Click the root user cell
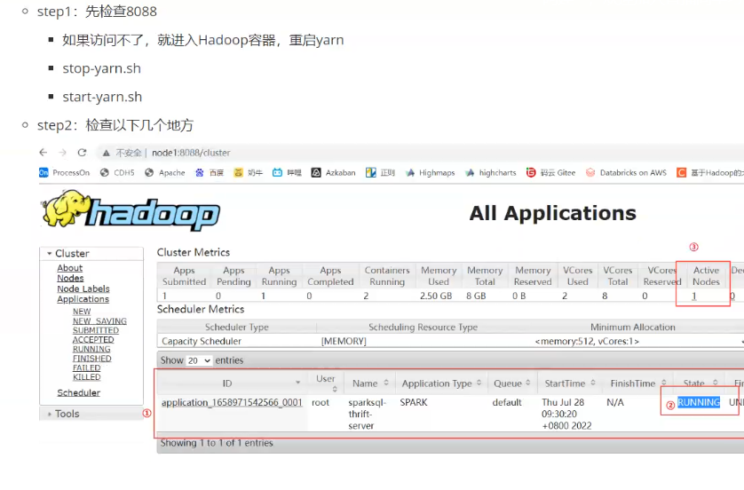The image size is (744, 490). 321,402
